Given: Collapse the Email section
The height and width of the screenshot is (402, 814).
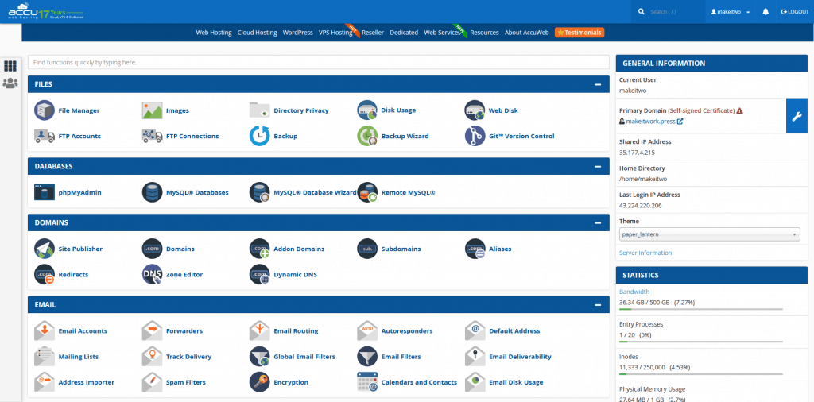Looking at the screenshot, I should 597,305.
